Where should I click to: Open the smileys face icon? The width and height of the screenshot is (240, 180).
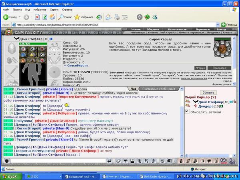click(x=162, y=161)
